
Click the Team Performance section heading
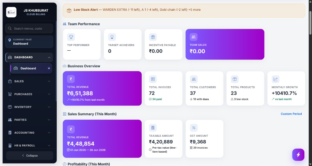[x=84, y=24]
